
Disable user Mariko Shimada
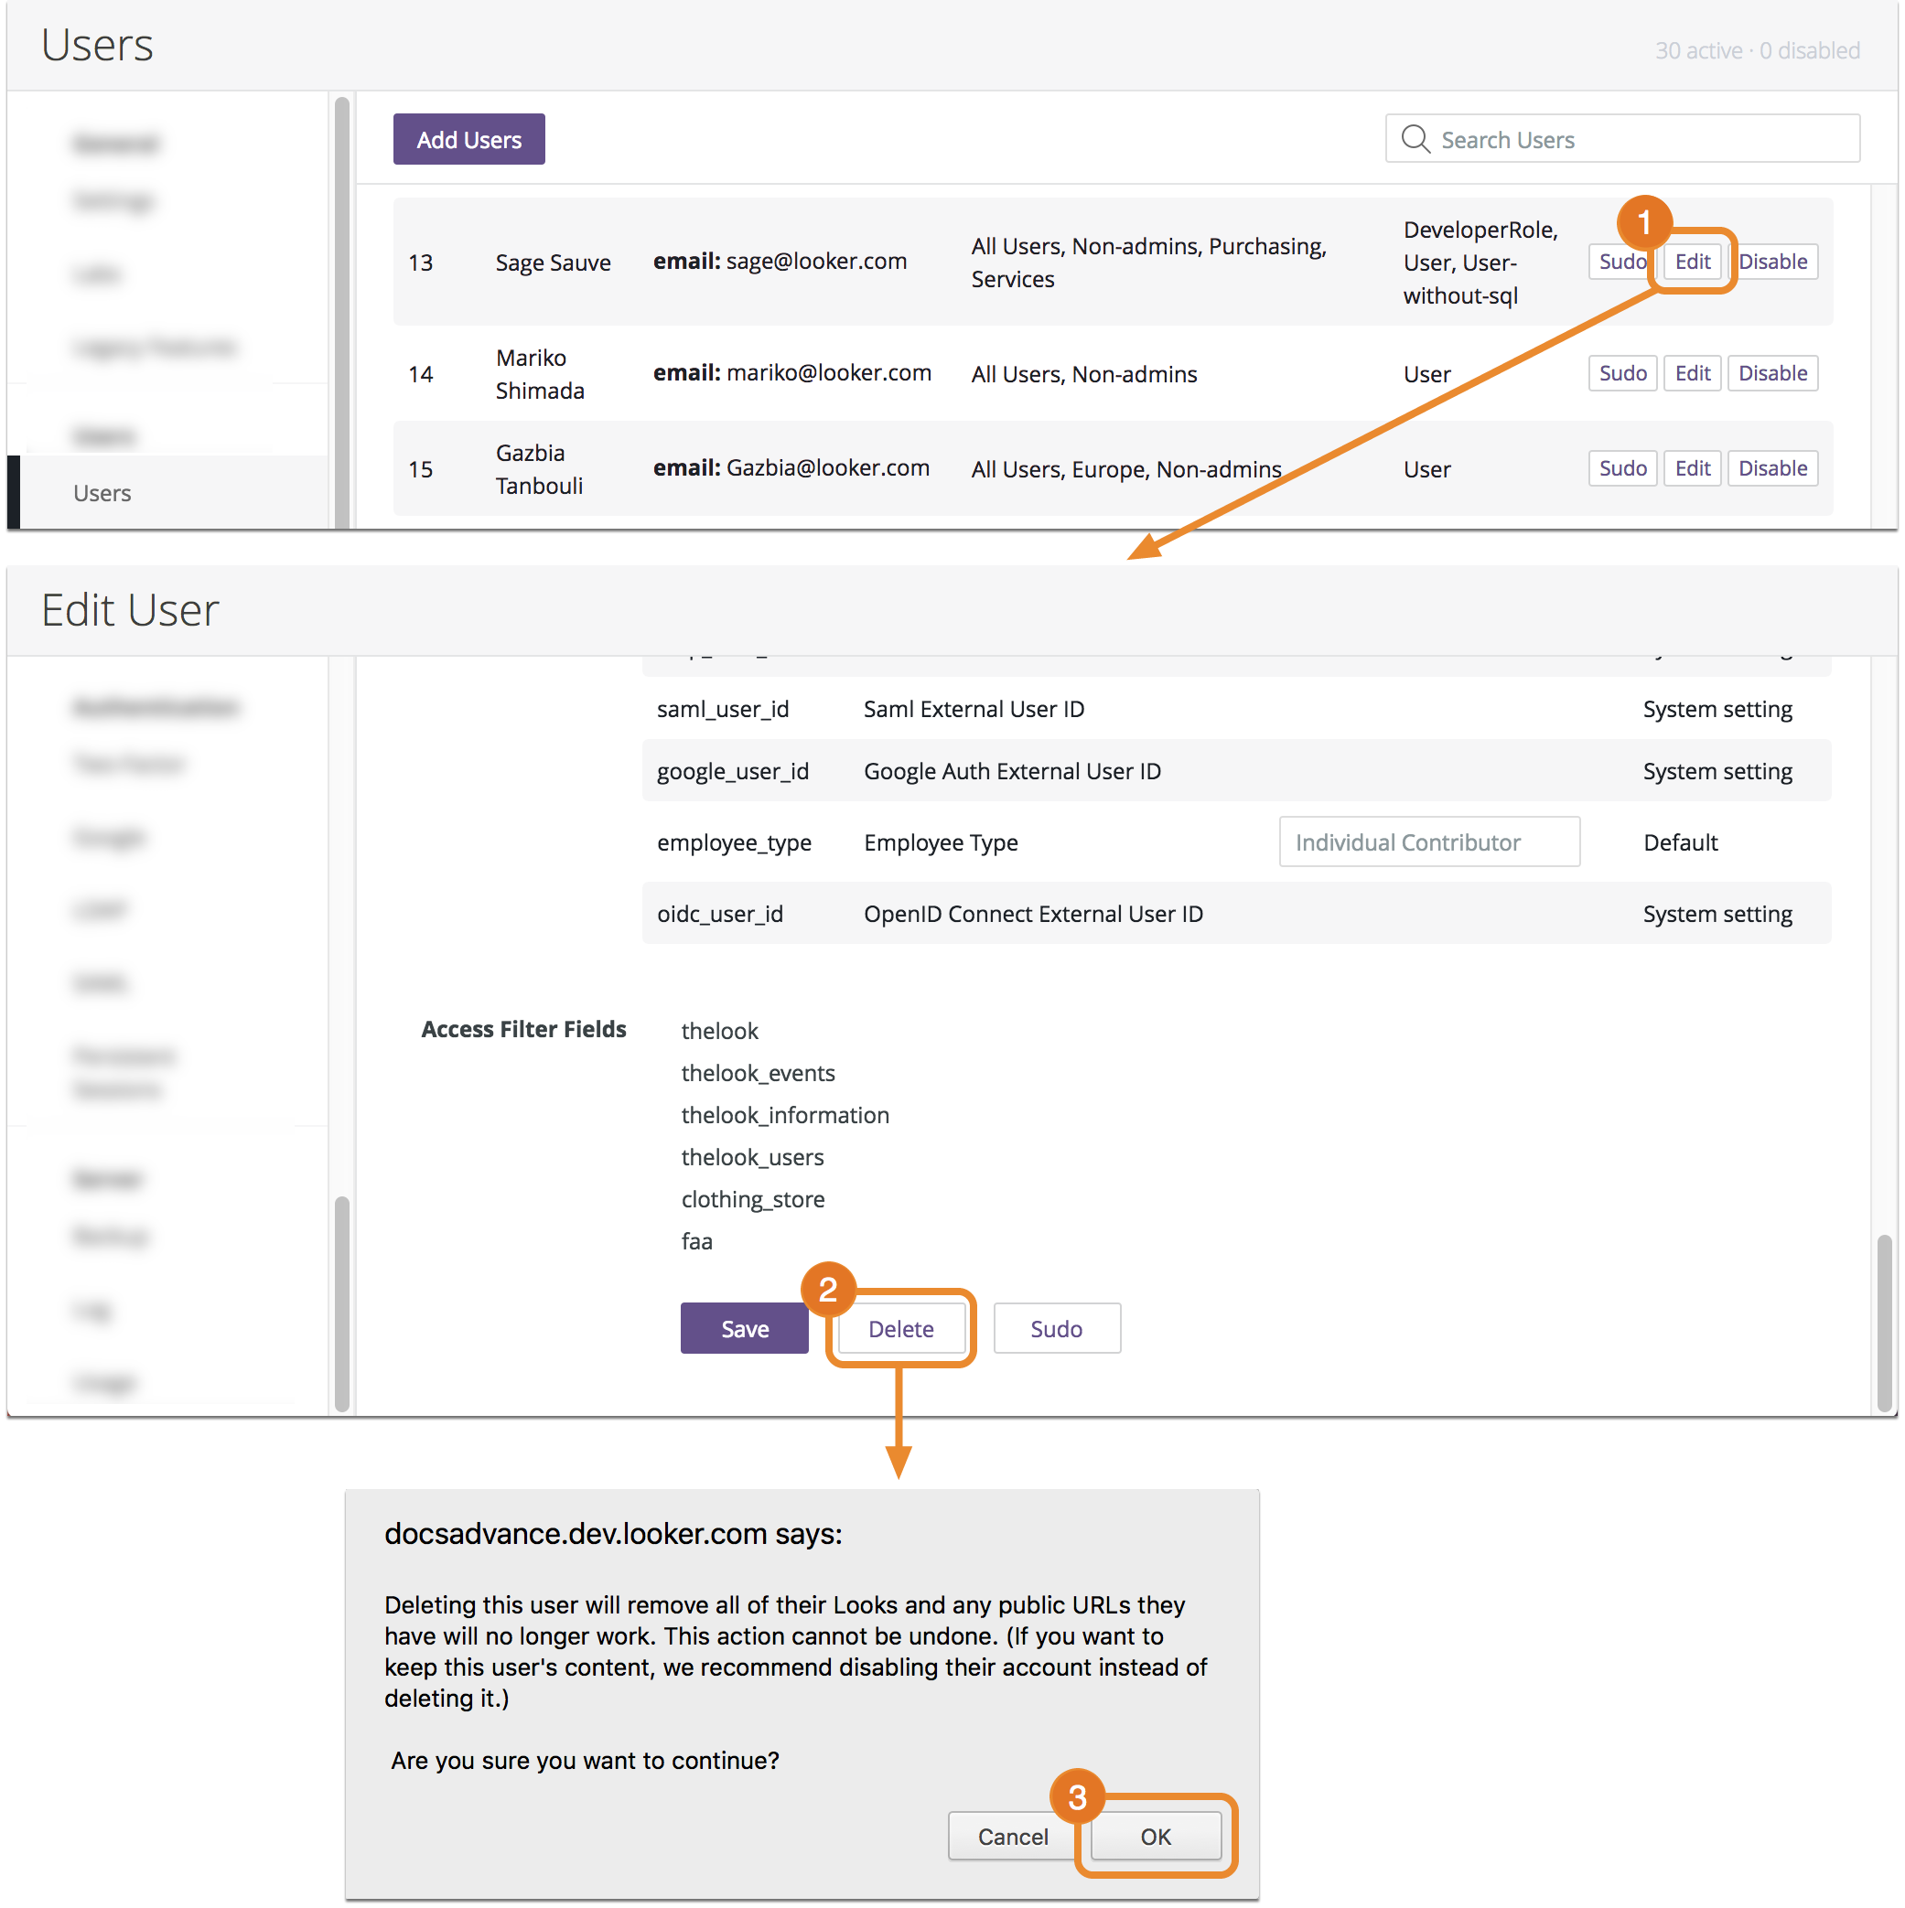click(x=1771, y=373)
